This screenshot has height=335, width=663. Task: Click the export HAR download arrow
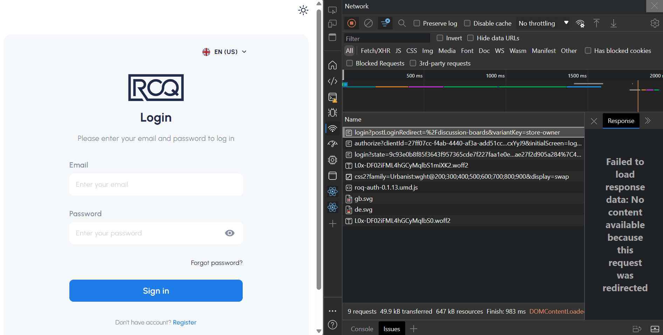[614, 23]
